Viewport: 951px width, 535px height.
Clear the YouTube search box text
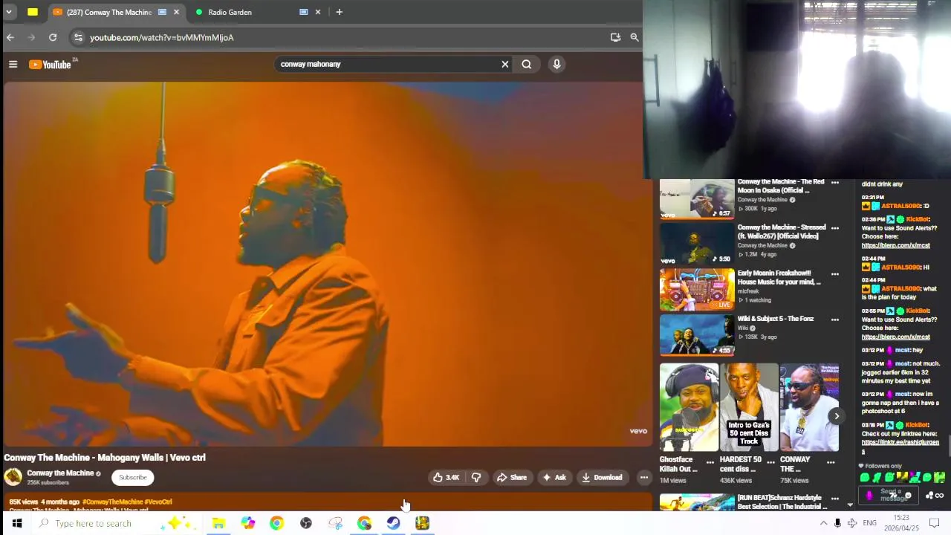pyautogui.click(x=505, y=64)
